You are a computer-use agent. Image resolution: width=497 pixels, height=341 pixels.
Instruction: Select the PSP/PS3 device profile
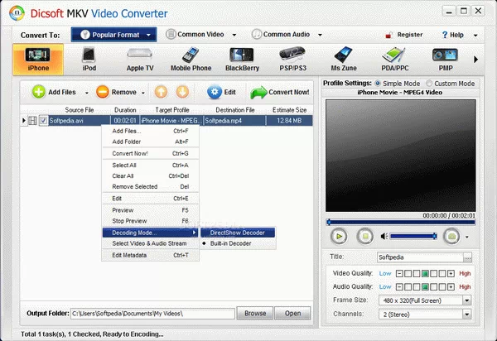[292, 60]
